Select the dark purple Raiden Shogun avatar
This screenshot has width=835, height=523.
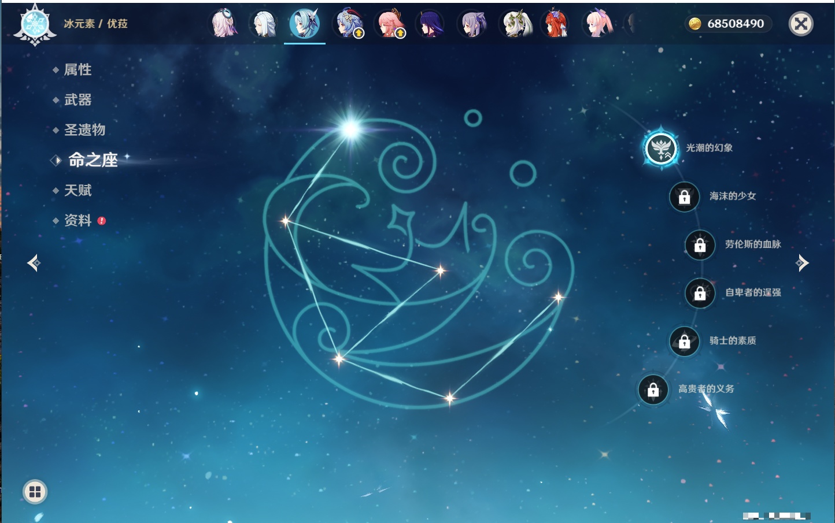pyautogui.click(x=431, y=24)
